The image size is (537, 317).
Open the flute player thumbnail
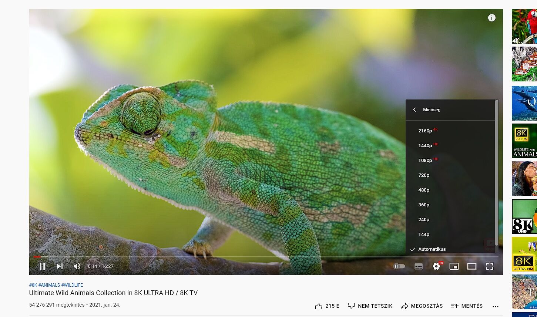(x=524, y=179)
